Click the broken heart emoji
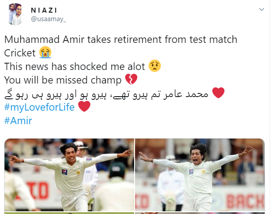This screenshot has width=275, height=214. (x=131, y=79)
